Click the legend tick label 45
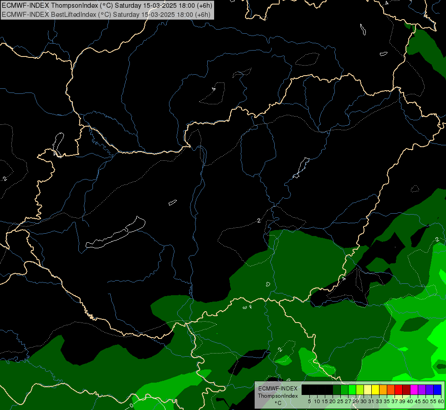 (418, 401)
